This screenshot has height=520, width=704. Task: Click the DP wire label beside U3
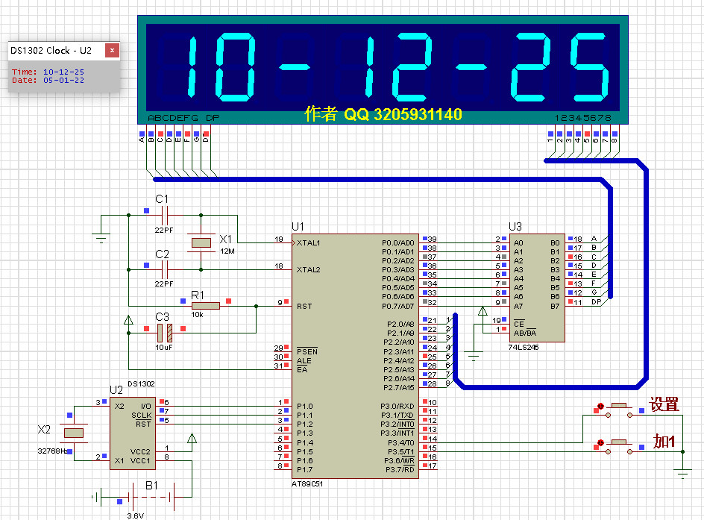pos(597,302)
